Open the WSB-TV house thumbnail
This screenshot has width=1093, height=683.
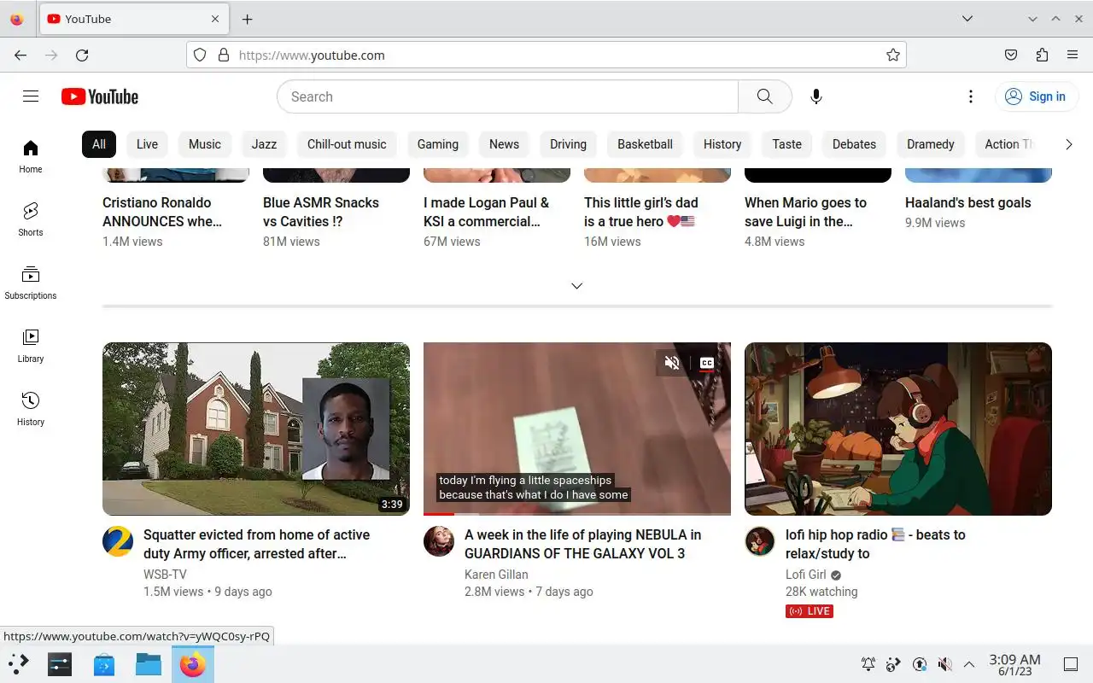click(256, 429)
